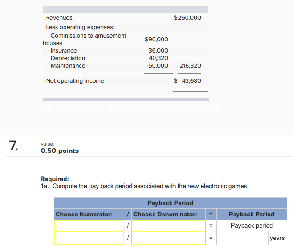Select the question number 7 marker
This screenshot has width=293, height=247.
coord(14,145)
